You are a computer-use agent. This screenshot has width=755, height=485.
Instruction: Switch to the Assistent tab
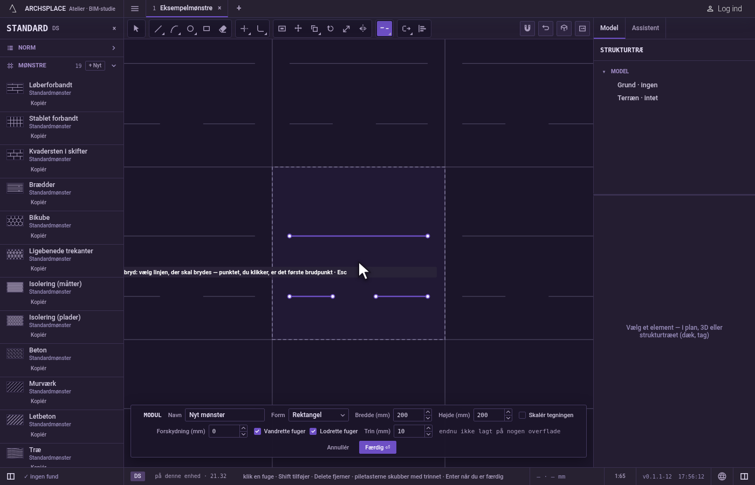coord(646,28)
